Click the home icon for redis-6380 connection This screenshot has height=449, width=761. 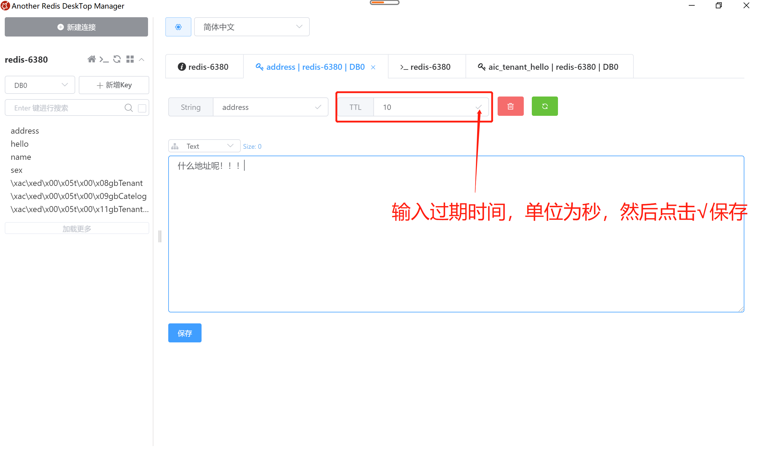(92, 59)
